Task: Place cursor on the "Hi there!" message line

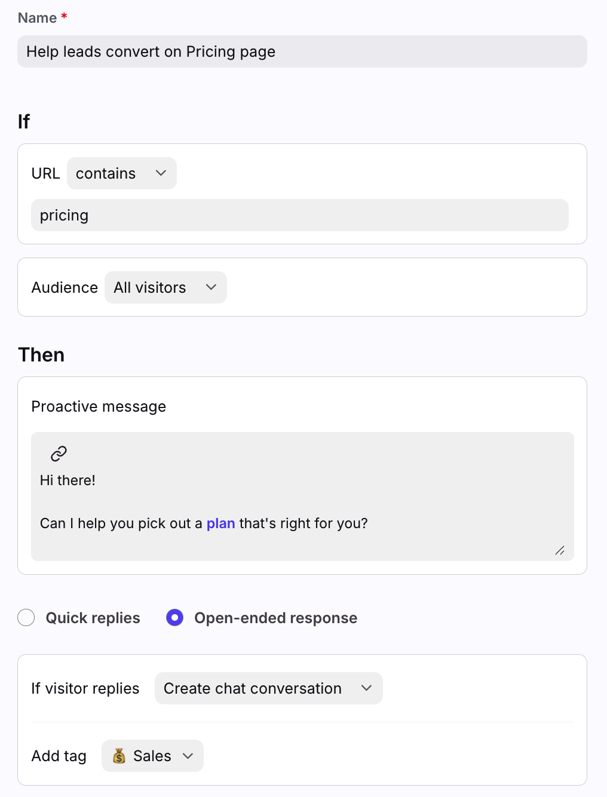Action: (68, 480)
